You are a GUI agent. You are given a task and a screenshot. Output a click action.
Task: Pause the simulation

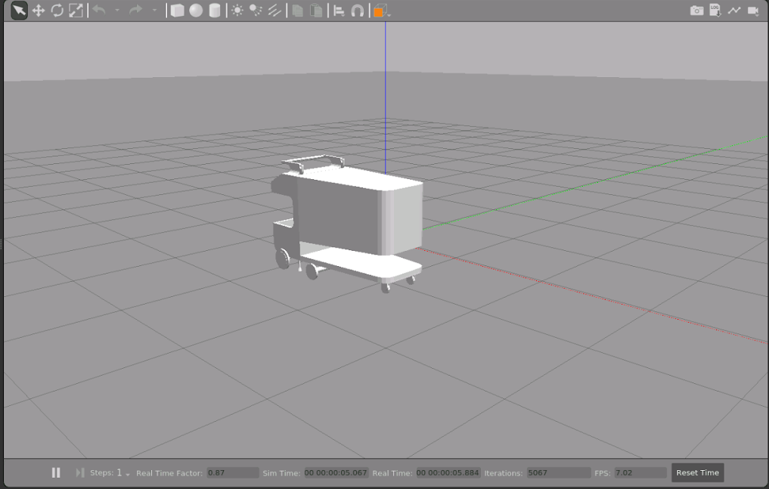(56, 472)
